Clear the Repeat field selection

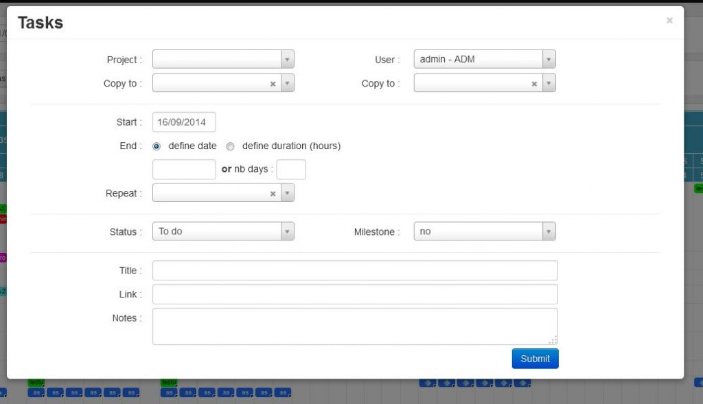coord(273,193)
